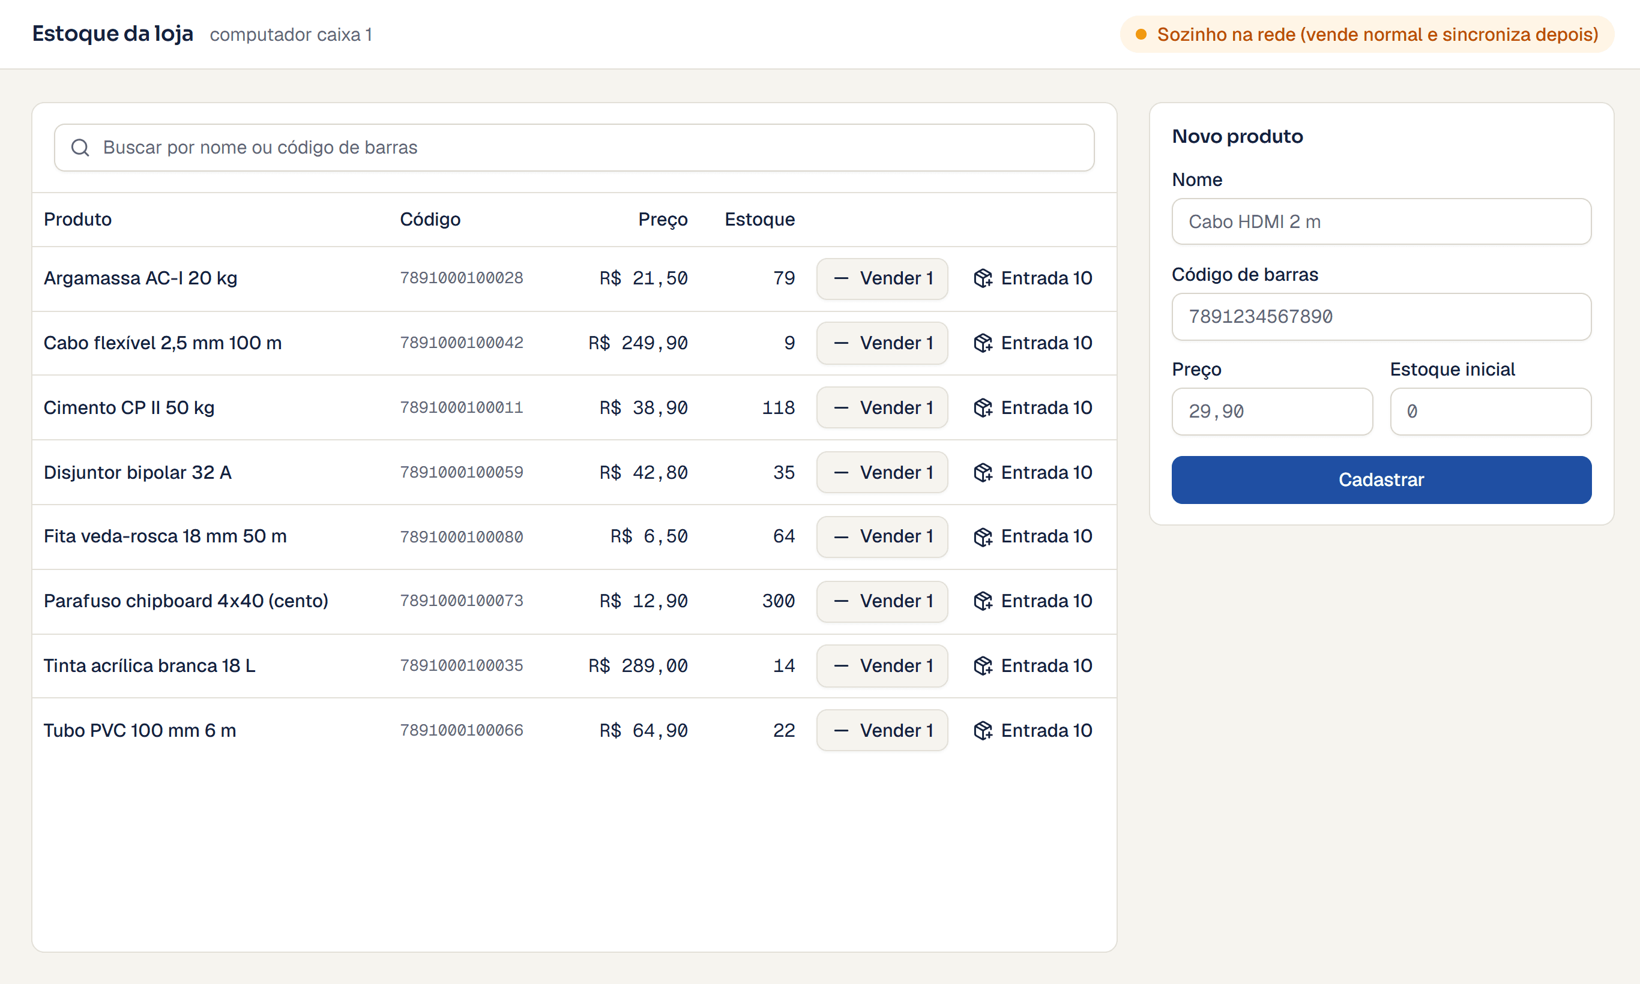Focus the product search field
1640x984 pixels.
click(x=574, y=147)
